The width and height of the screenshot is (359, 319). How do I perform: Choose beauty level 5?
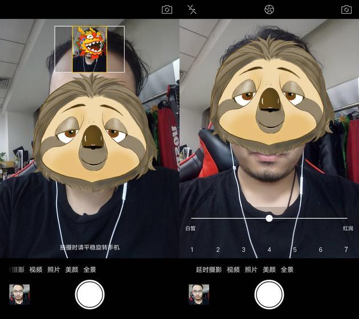tap(295, 250)
